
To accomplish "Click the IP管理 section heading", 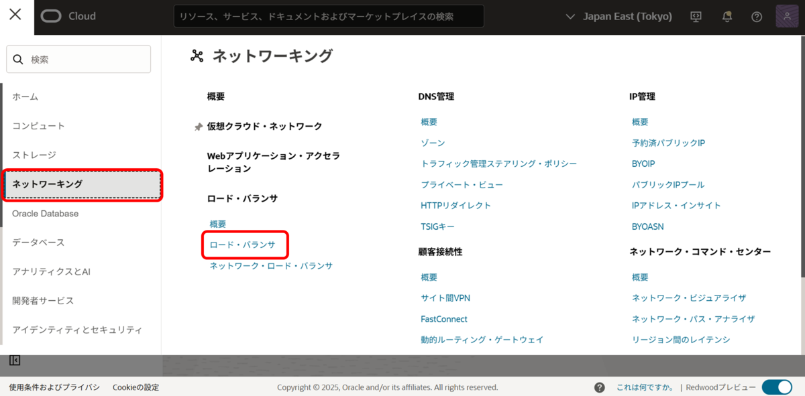I will point(642,96).
